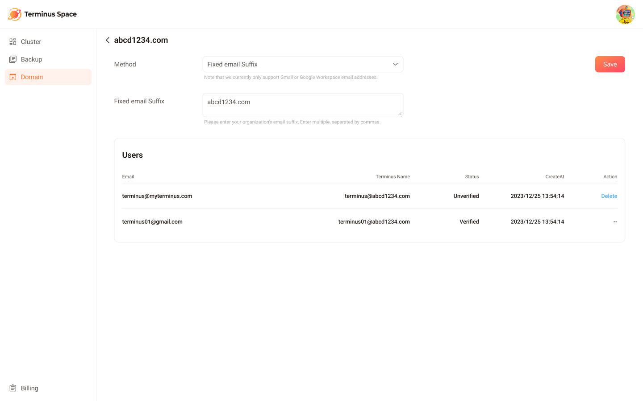This screenshot has height=401, width=643.
Task: Open the user avatar menu
Action: point(625,14)
